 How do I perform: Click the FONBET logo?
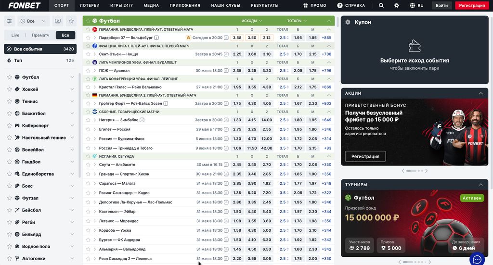(24, 5)
